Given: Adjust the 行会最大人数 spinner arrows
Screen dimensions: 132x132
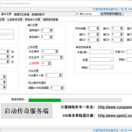Looking at the screenshot, I should (60, 75).
